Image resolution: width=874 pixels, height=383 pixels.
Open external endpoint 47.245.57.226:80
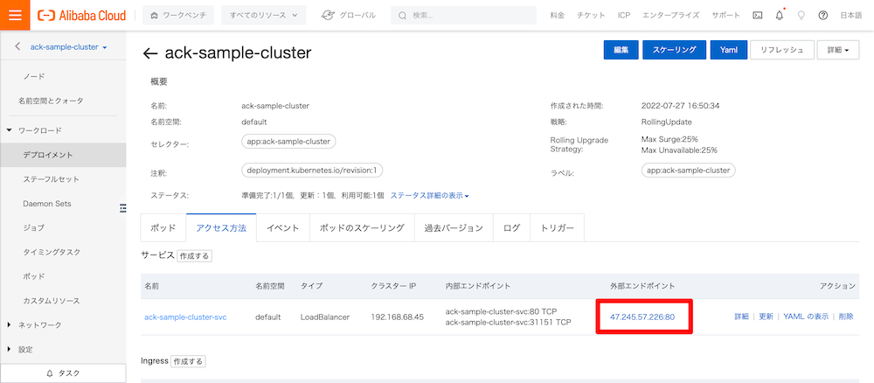(x=642, y=317)
